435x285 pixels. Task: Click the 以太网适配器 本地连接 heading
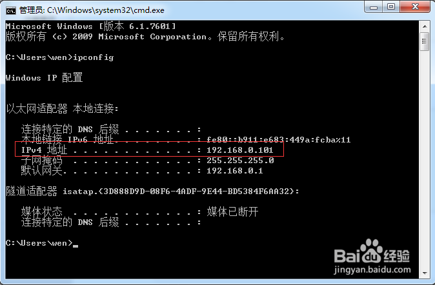62,108
